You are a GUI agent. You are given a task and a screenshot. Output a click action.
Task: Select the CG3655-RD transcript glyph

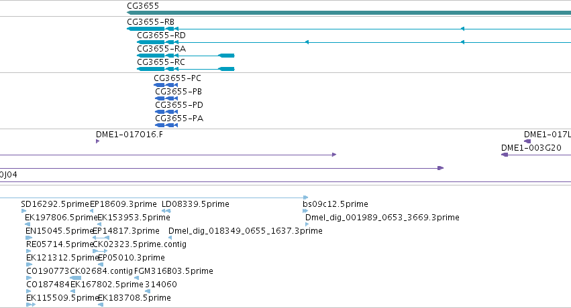(x=354, y=42)
